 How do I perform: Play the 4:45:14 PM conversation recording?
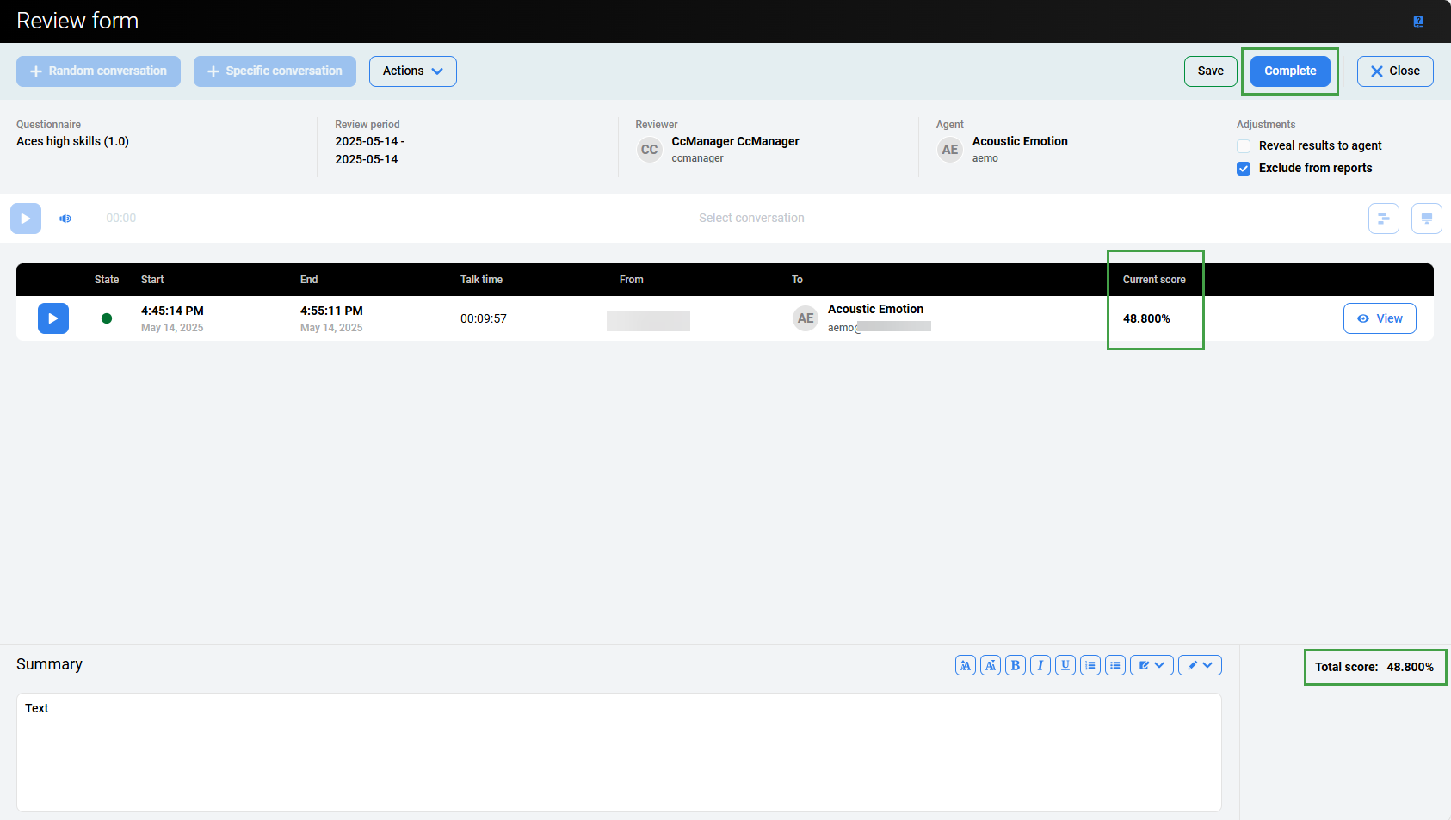click(x=52, y=318)
